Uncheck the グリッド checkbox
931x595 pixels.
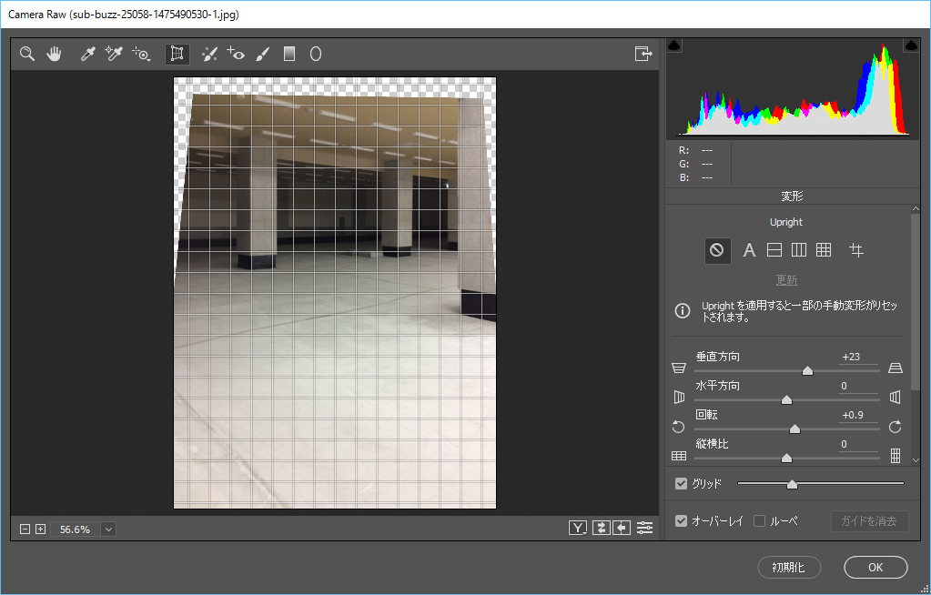[681, 484]
